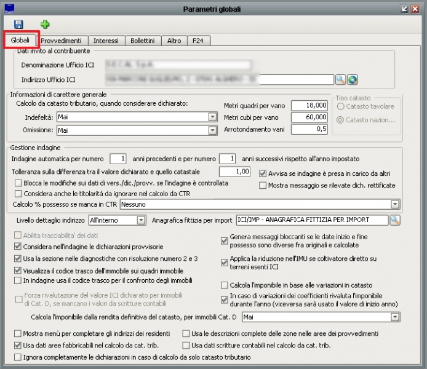Click the blue floppy disk save icon
Image resolution: width=427 pixels, height=369 pixels.
coord(18,24)
